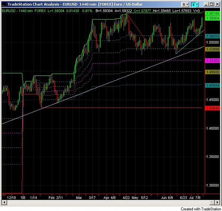Click the 7/8 date on the time axis
The image size is (222, 211).
click(x=198, y=198)
